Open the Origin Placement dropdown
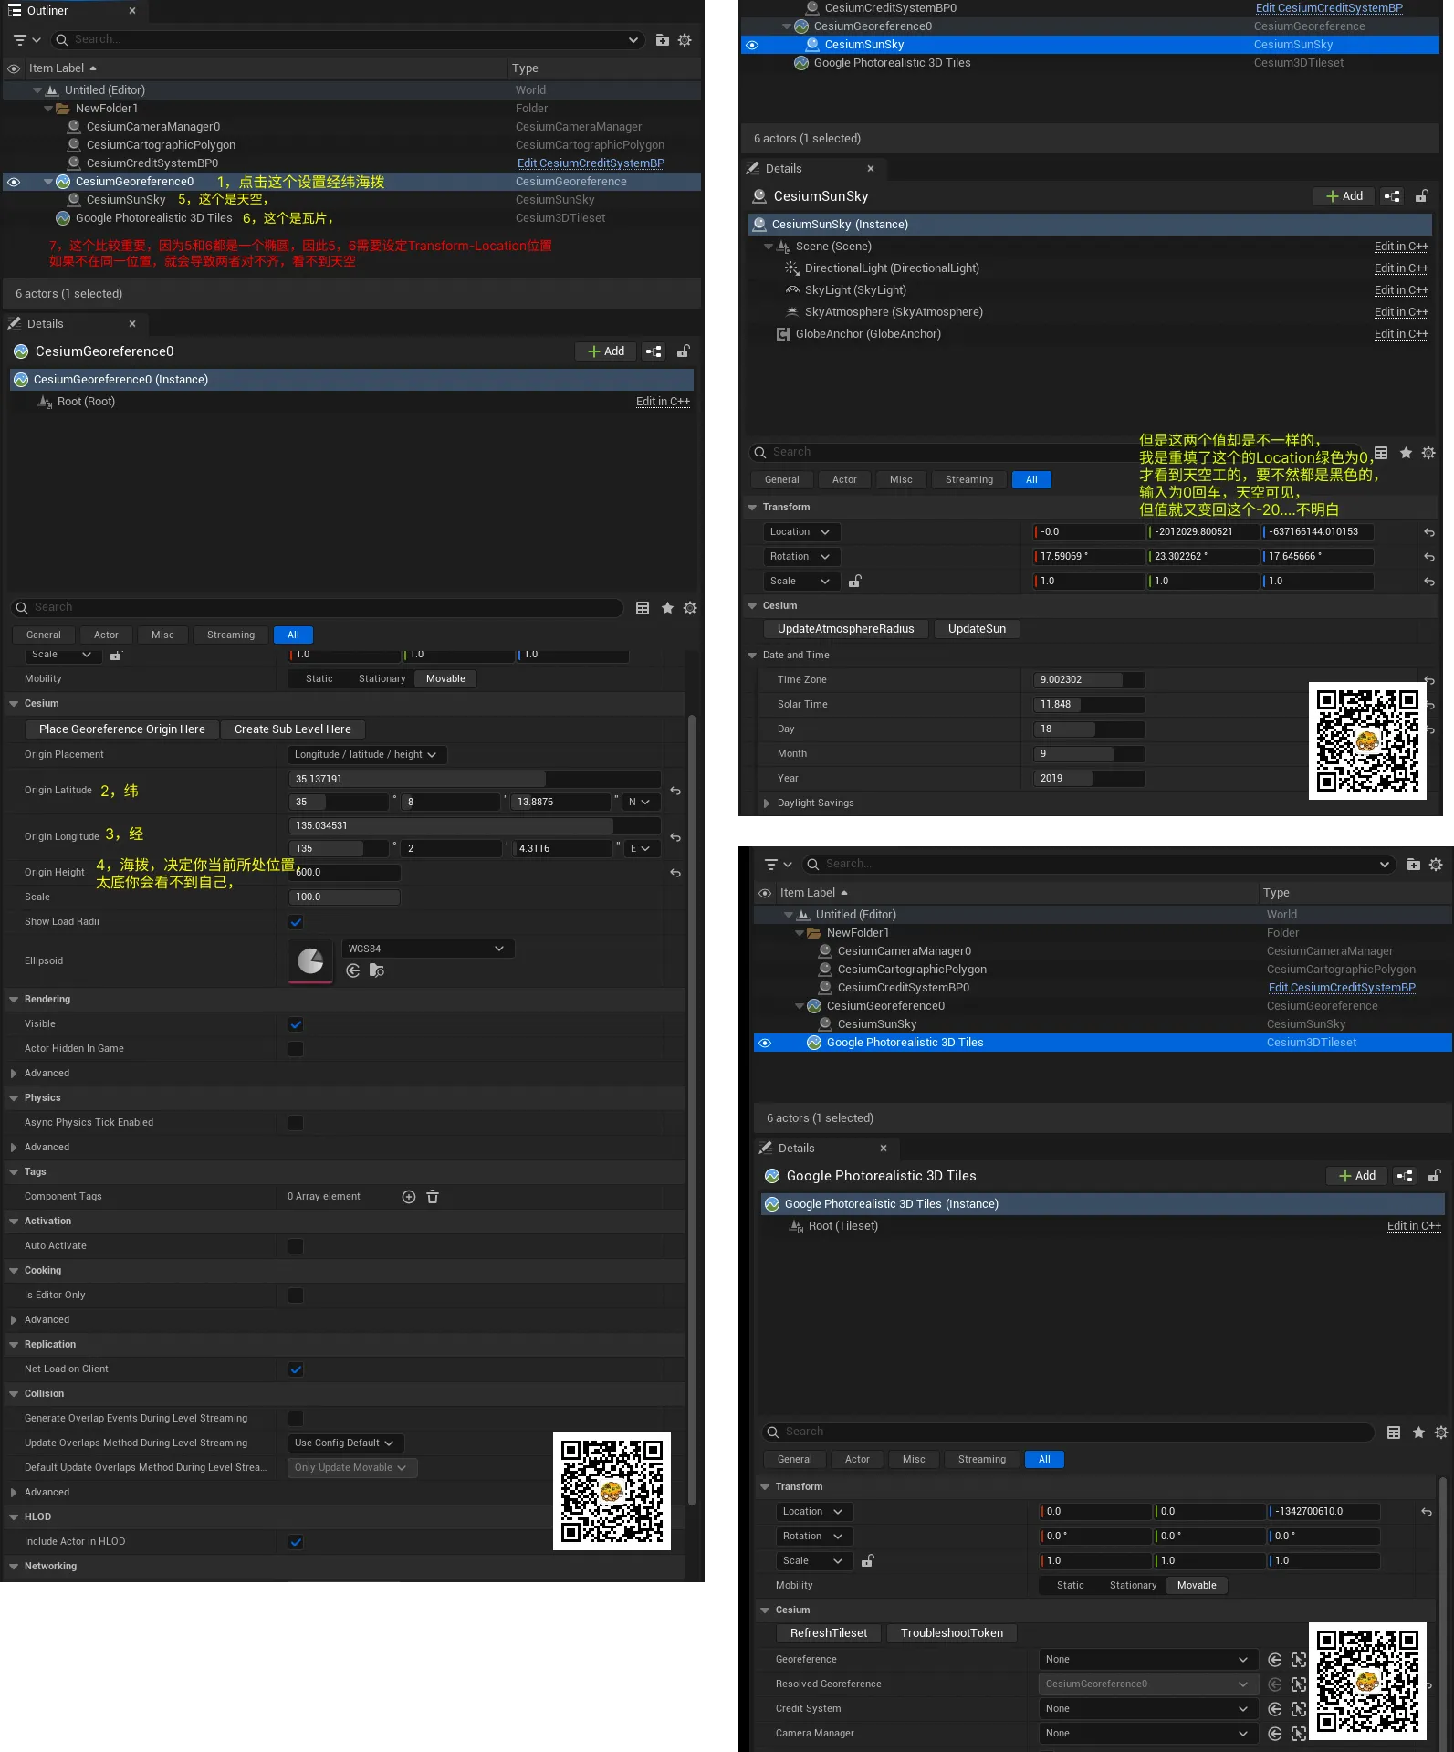Viewport: 1454px width, 1752px height. coord(366,755)
